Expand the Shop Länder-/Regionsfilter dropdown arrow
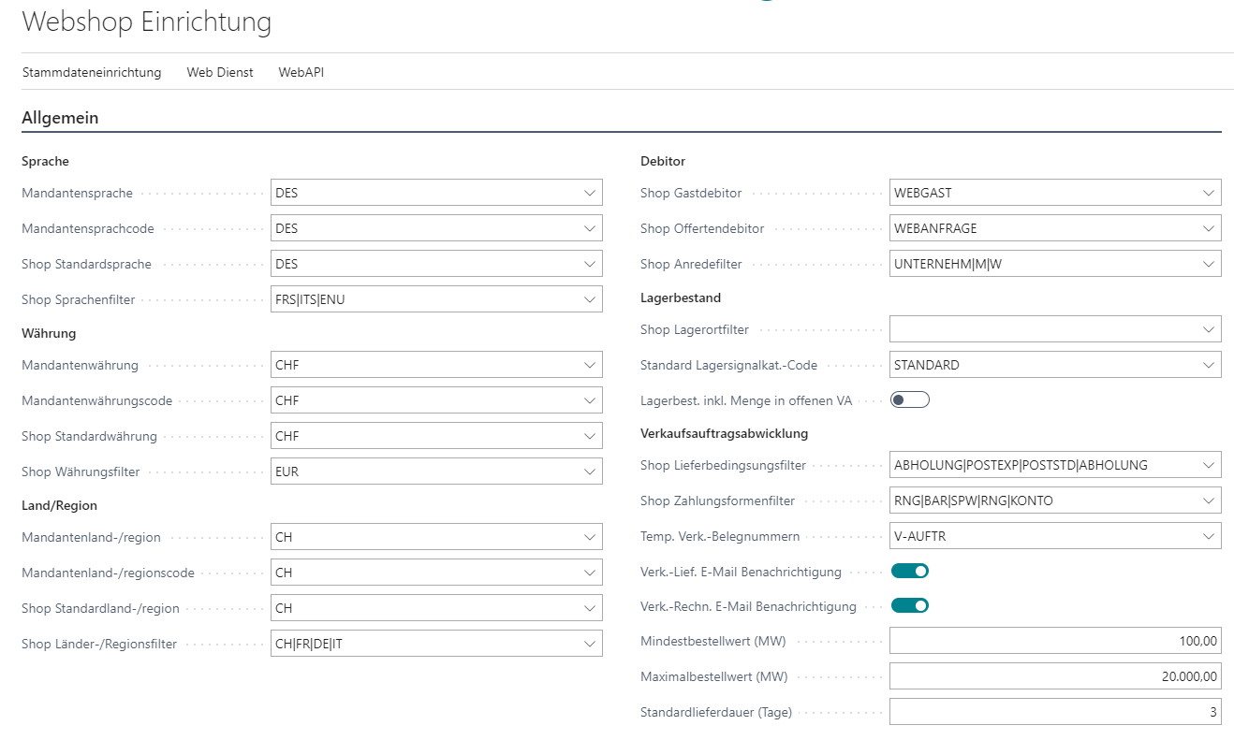 coord(590,644)
